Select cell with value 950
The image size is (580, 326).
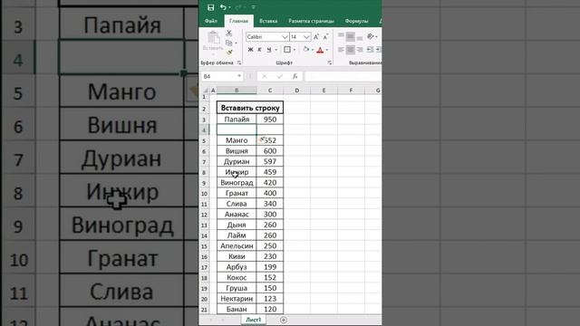270,120
